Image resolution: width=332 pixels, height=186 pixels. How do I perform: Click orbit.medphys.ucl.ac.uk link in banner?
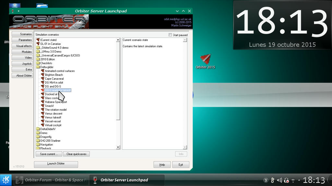pos(177,19)
